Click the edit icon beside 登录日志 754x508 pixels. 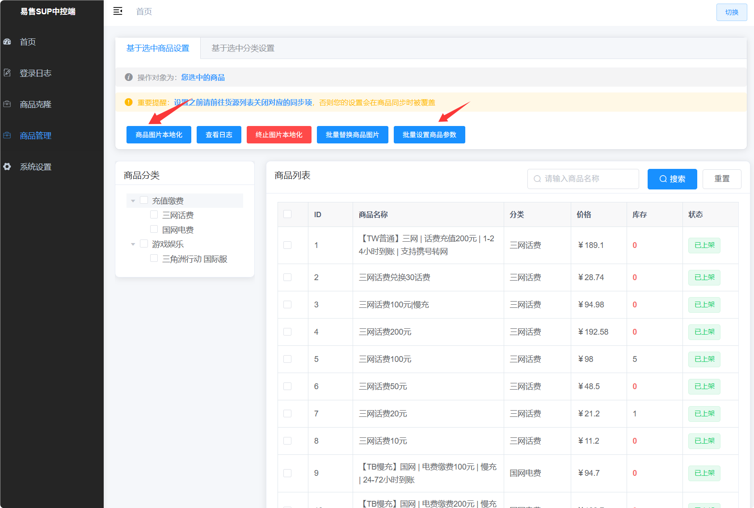point(7,73)
